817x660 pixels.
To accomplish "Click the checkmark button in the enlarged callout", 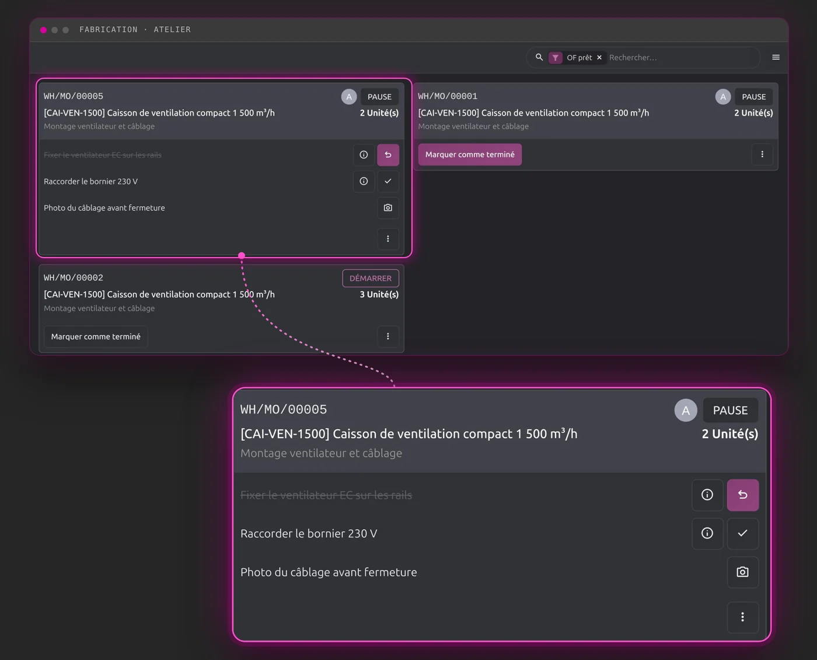I will tap(743, 533).
